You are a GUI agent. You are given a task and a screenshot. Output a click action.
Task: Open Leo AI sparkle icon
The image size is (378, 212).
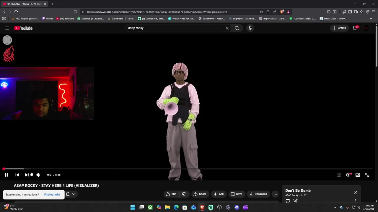click(x=362, y=12)
